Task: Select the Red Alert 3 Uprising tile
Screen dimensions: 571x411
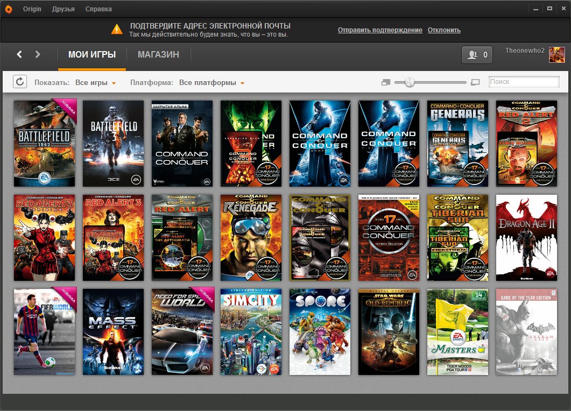Action: click(45, 238)
